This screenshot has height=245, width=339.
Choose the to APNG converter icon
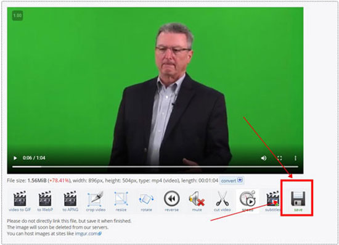tap(70, 201)
